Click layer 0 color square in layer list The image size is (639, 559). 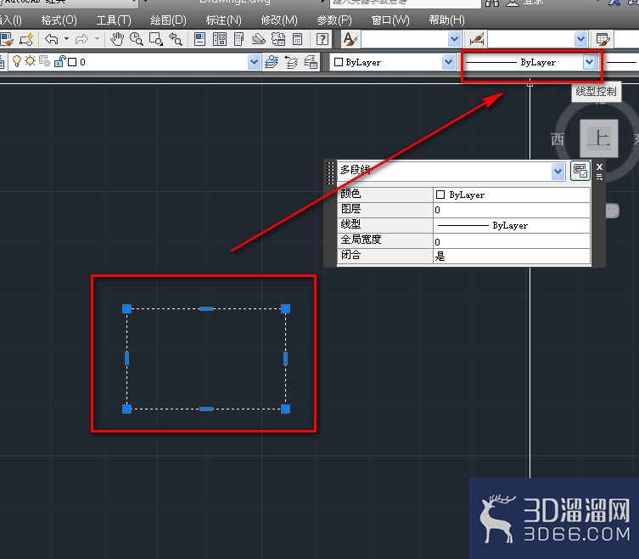[x=72, y=62]
